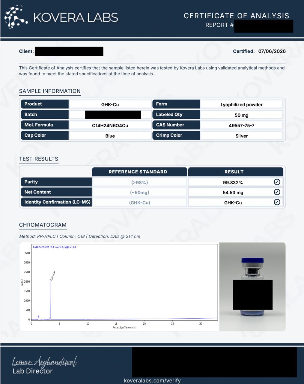Click the Lab Director signature
The width and height of the screenshot is (304, 384).
(x=44, y=361)
